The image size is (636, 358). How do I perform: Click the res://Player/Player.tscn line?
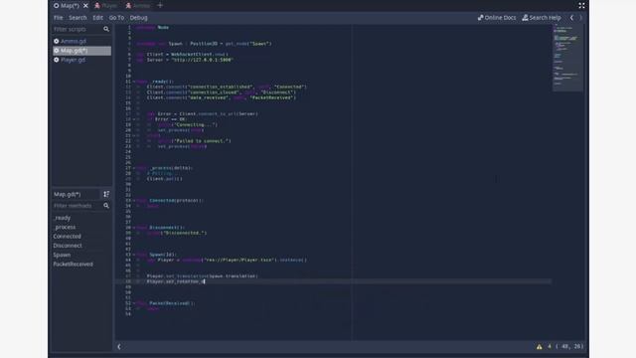(x=227, y=260)
